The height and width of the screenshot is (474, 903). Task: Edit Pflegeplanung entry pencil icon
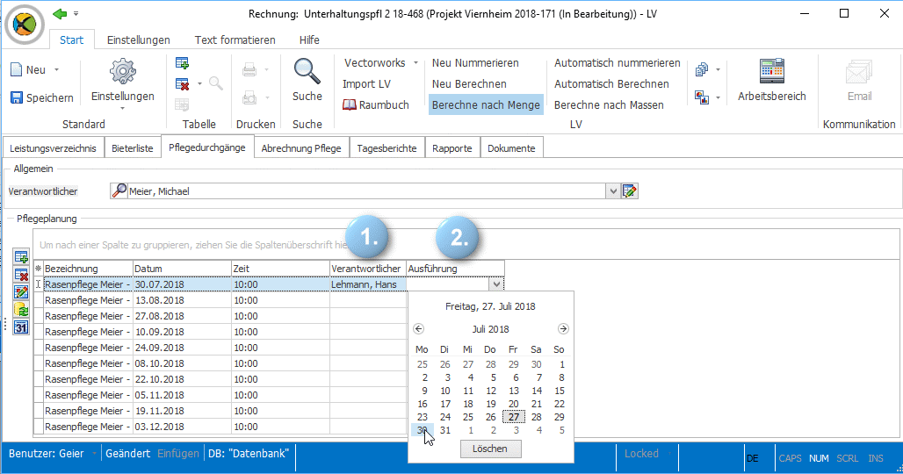click(21, 292)
